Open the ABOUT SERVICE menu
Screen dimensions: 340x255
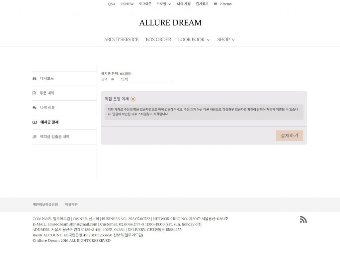point(121,40)
